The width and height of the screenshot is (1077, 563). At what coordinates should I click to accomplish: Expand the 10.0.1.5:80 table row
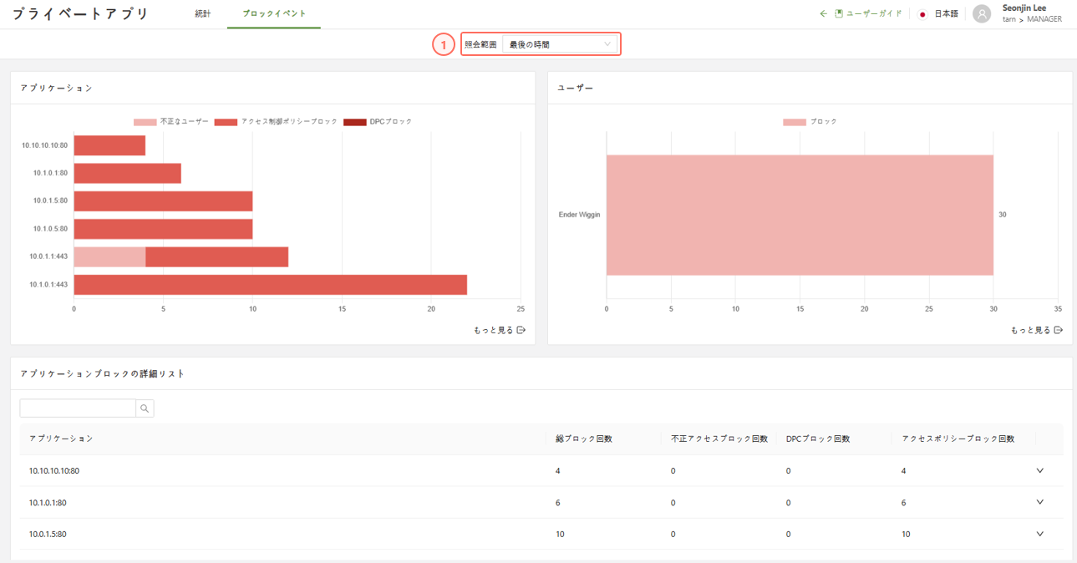click(1039, 534)
